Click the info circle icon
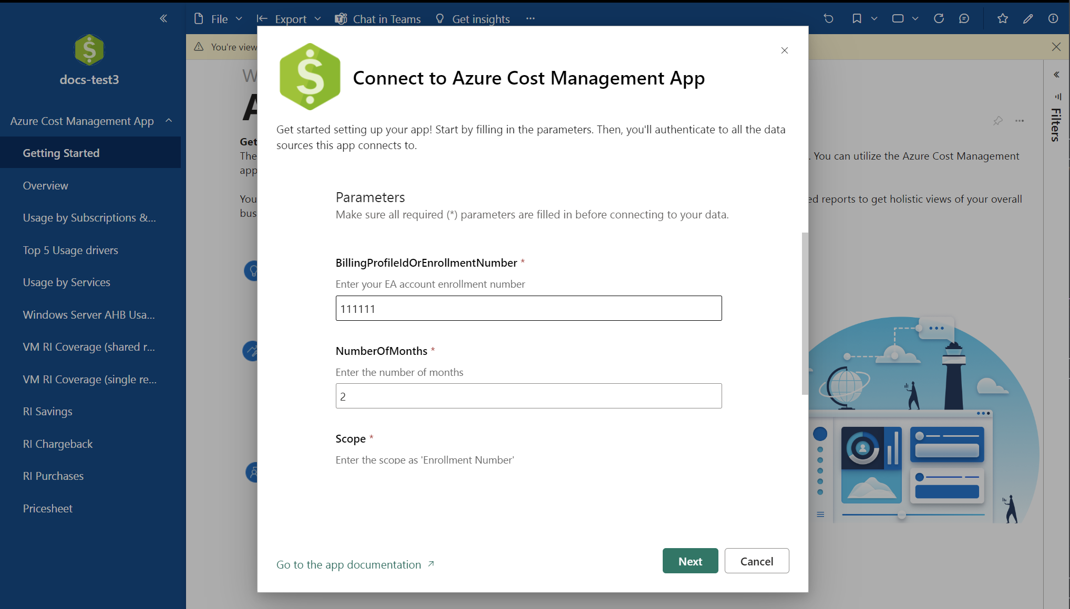This screenshot has width=1070, height=609. pyautogui.click(x=1053, y=19)
